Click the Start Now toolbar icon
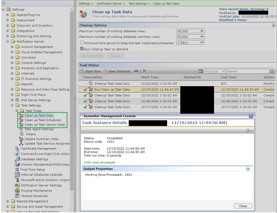The image size is (277, 213). tap(83, 71)
